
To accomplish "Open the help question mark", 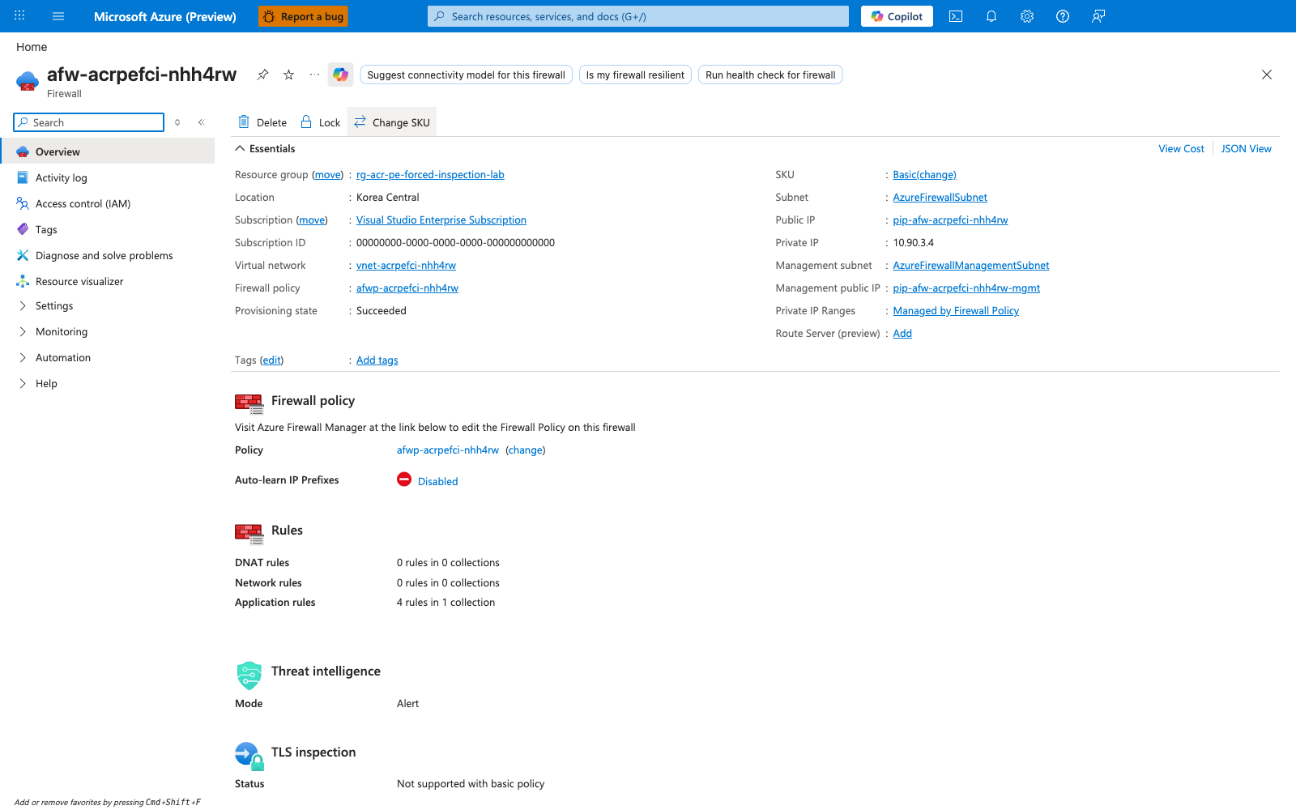I will pos(1063,16).
